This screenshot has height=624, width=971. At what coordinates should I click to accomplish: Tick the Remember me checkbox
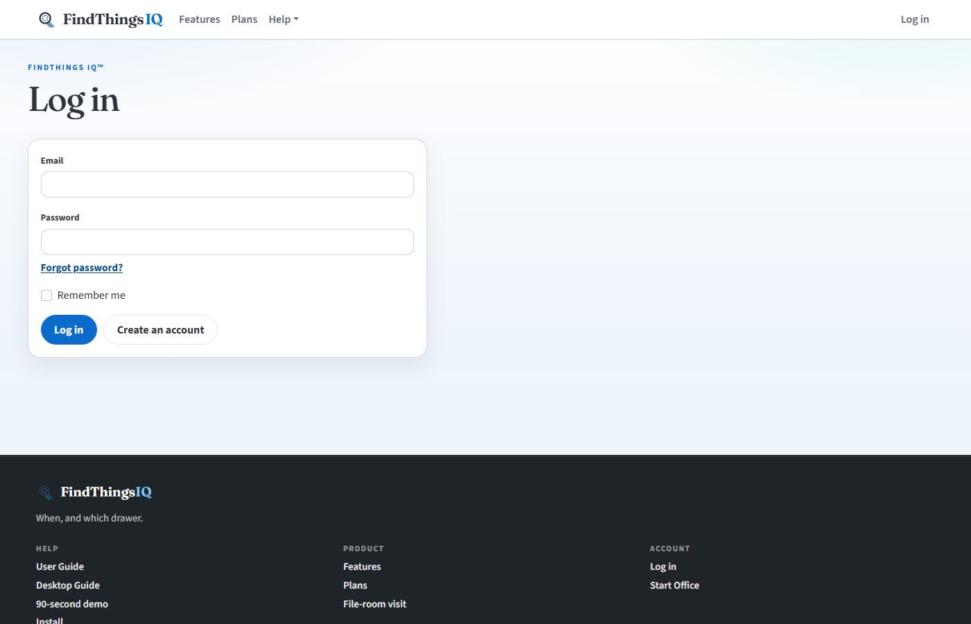(46, 295)
